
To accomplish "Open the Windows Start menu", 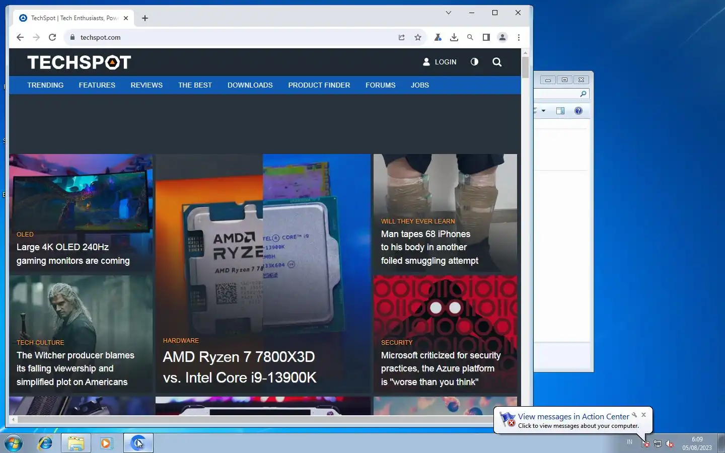I will coord(14,443).
